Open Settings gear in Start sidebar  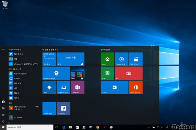pyautogui.click(x=3, y=115)
